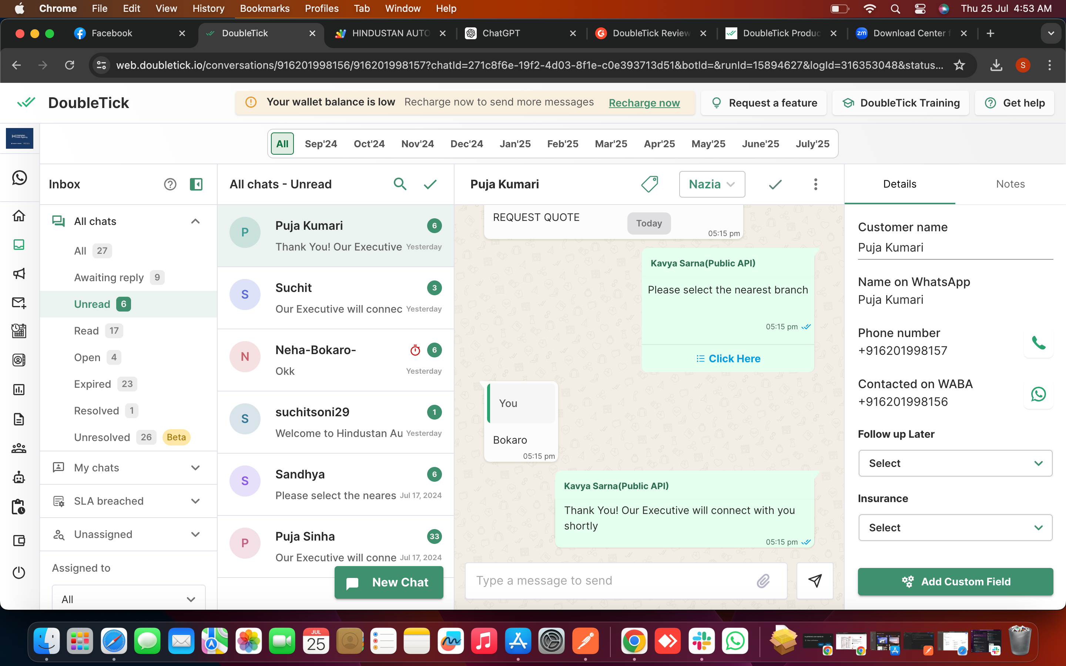Open the bot icon in left sidebar
Viewport: 1066px width, 666px height.
19,477
